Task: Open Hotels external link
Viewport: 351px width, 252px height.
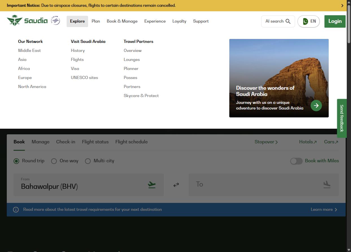Action: point(308,142)
